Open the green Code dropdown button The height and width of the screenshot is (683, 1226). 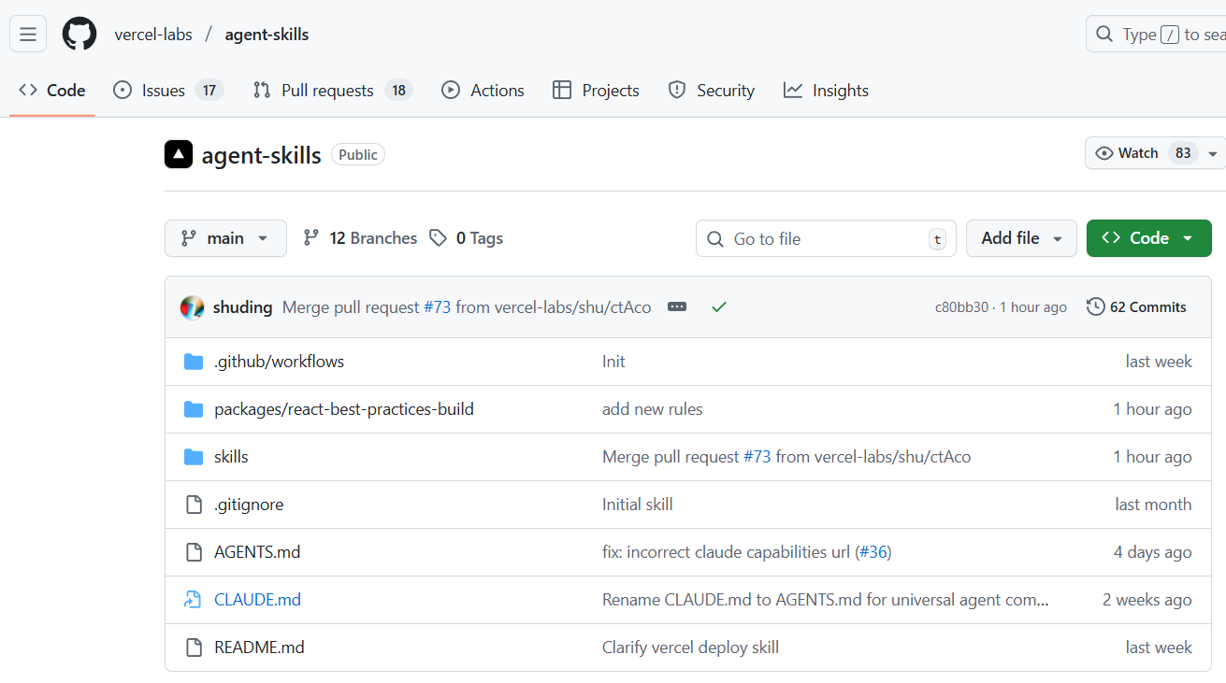tap(1149, 238)
